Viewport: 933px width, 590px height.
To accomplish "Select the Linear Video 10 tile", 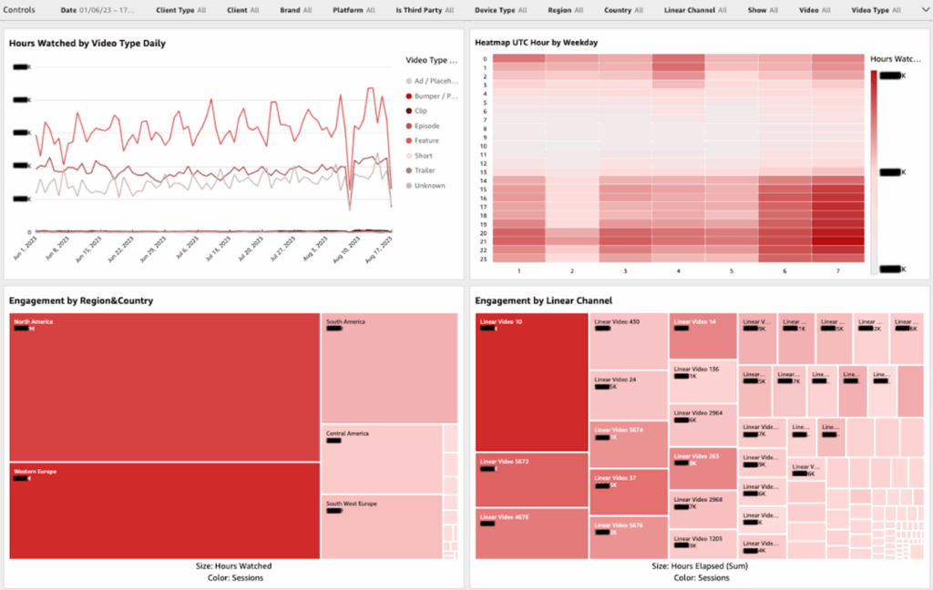I will [x=531, y=382].
